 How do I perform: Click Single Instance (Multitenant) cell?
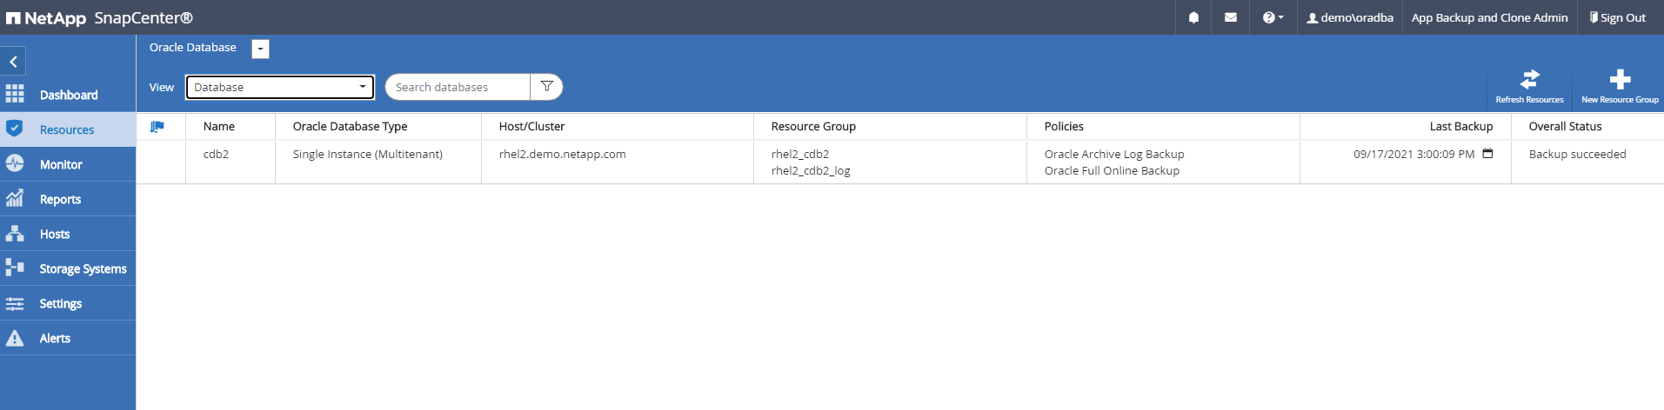pos(367,154)
